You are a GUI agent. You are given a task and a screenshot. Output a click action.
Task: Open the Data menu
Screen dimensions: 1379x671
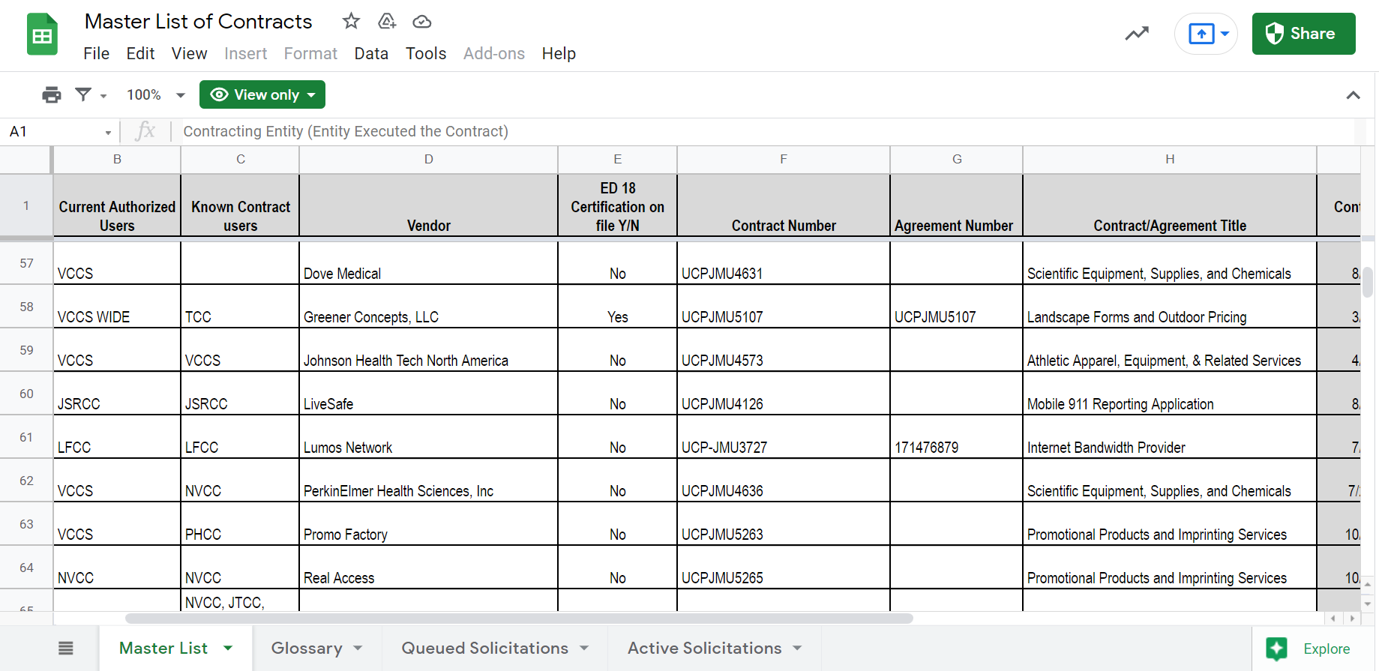click(x=371, y=53)
